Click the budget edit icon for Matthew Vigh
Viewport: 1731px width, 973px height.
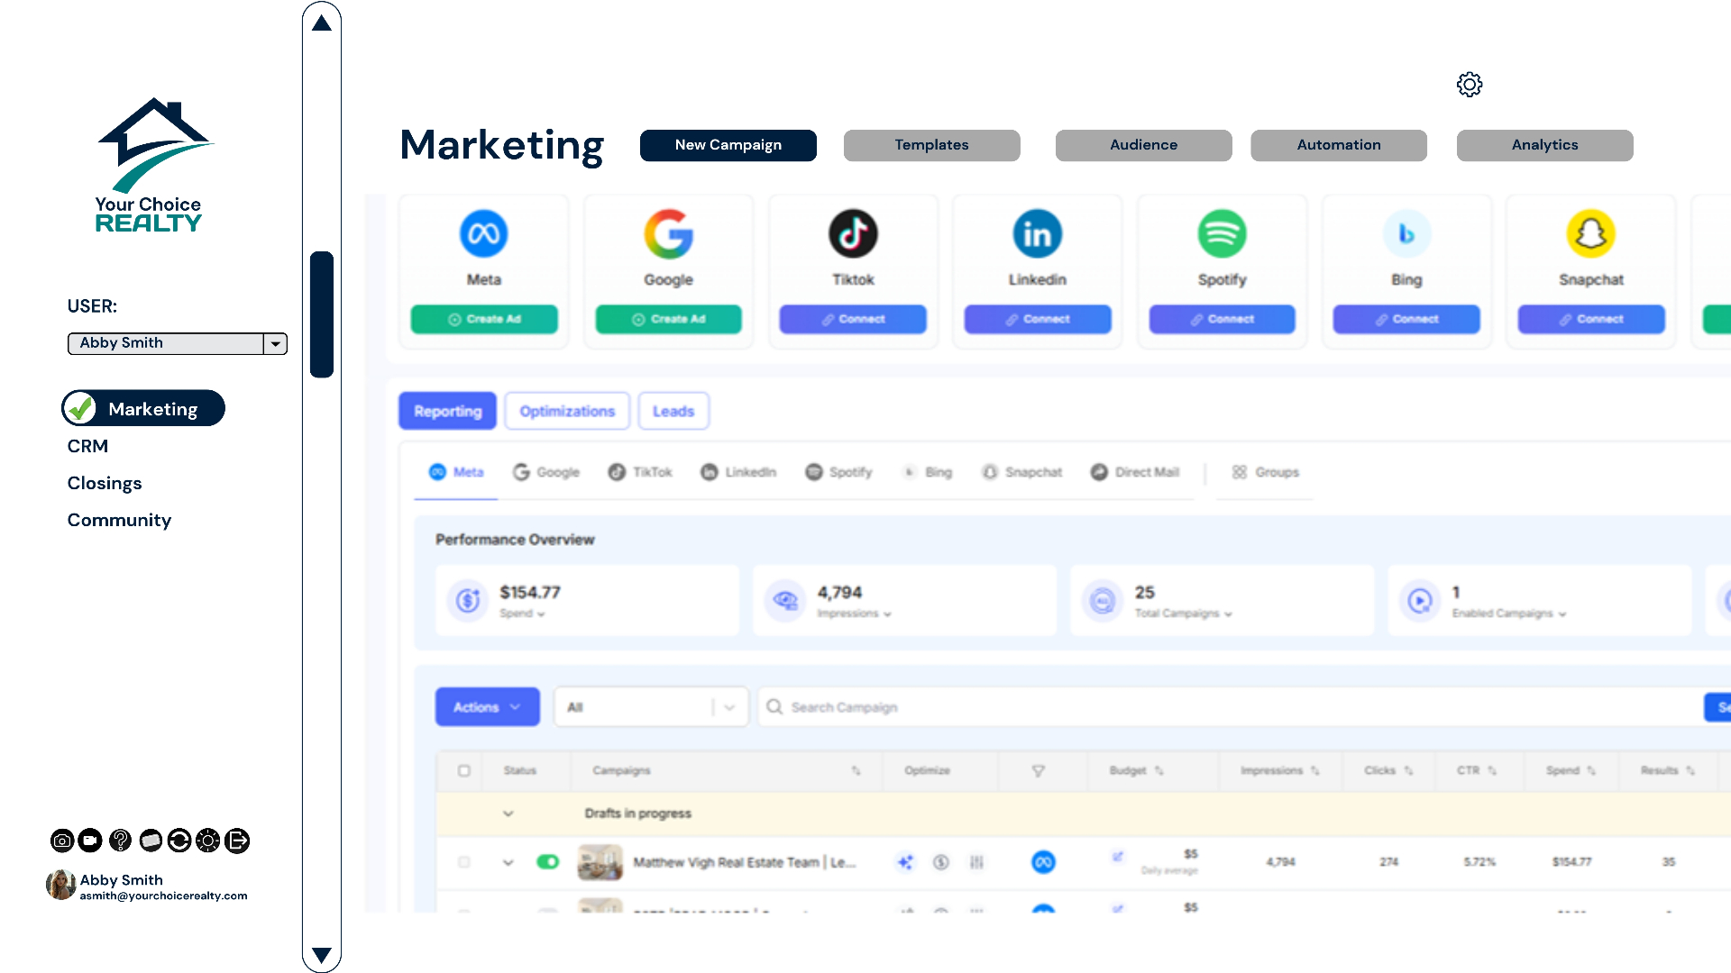pos(1118,857)
